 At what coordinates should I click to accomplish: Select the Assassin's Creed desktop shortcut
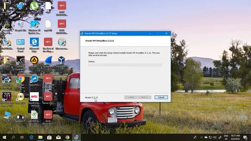click(x=7, y=27)
